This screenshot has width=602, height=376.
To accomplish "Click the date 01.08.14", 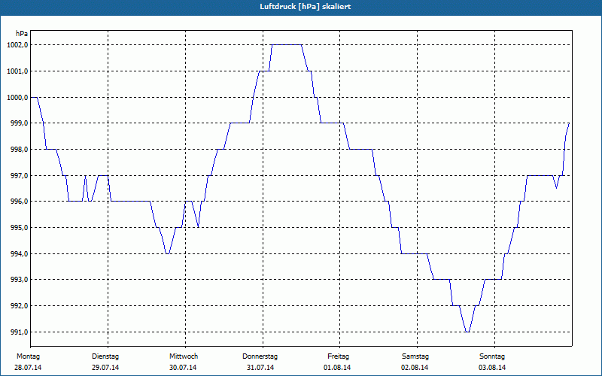I will click(337, 368).
